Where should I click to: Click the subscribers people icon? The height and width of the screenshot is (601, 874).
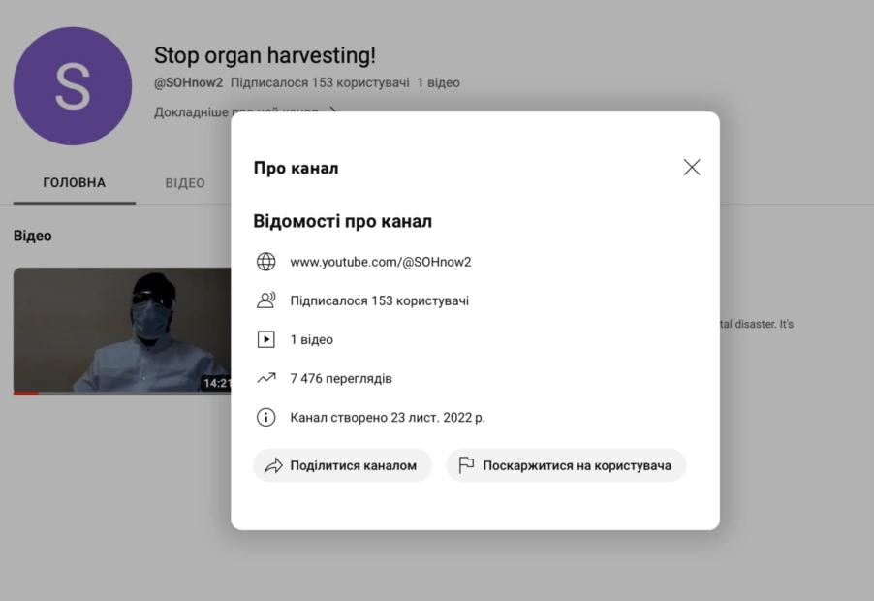coord(265,300)
